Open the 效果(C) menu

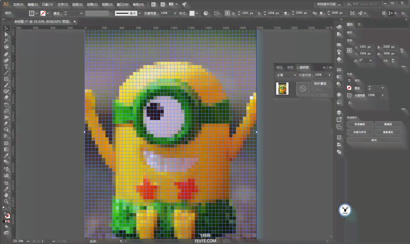tap(92, 5)
